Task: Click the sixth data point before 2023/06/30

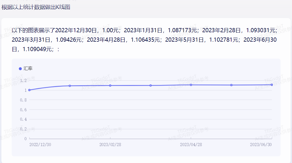Action: 231,85
